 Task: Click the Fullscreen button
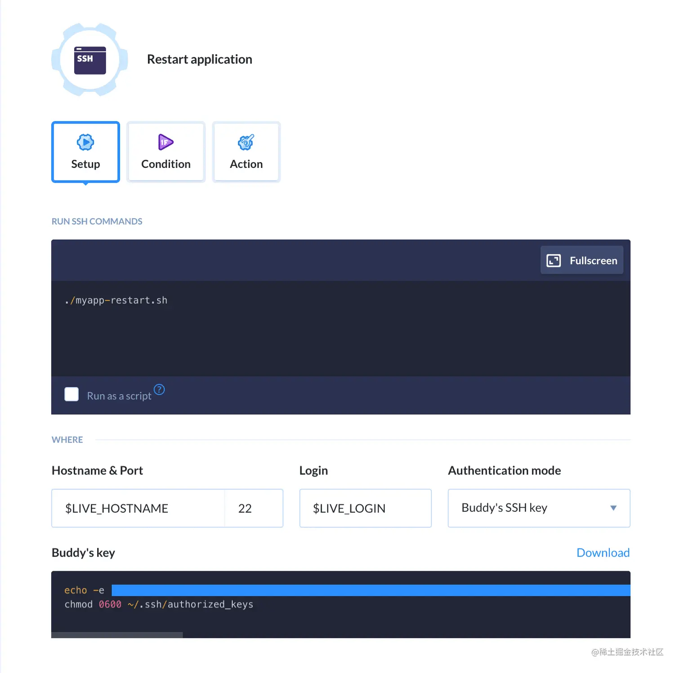(x=582, y=260)
